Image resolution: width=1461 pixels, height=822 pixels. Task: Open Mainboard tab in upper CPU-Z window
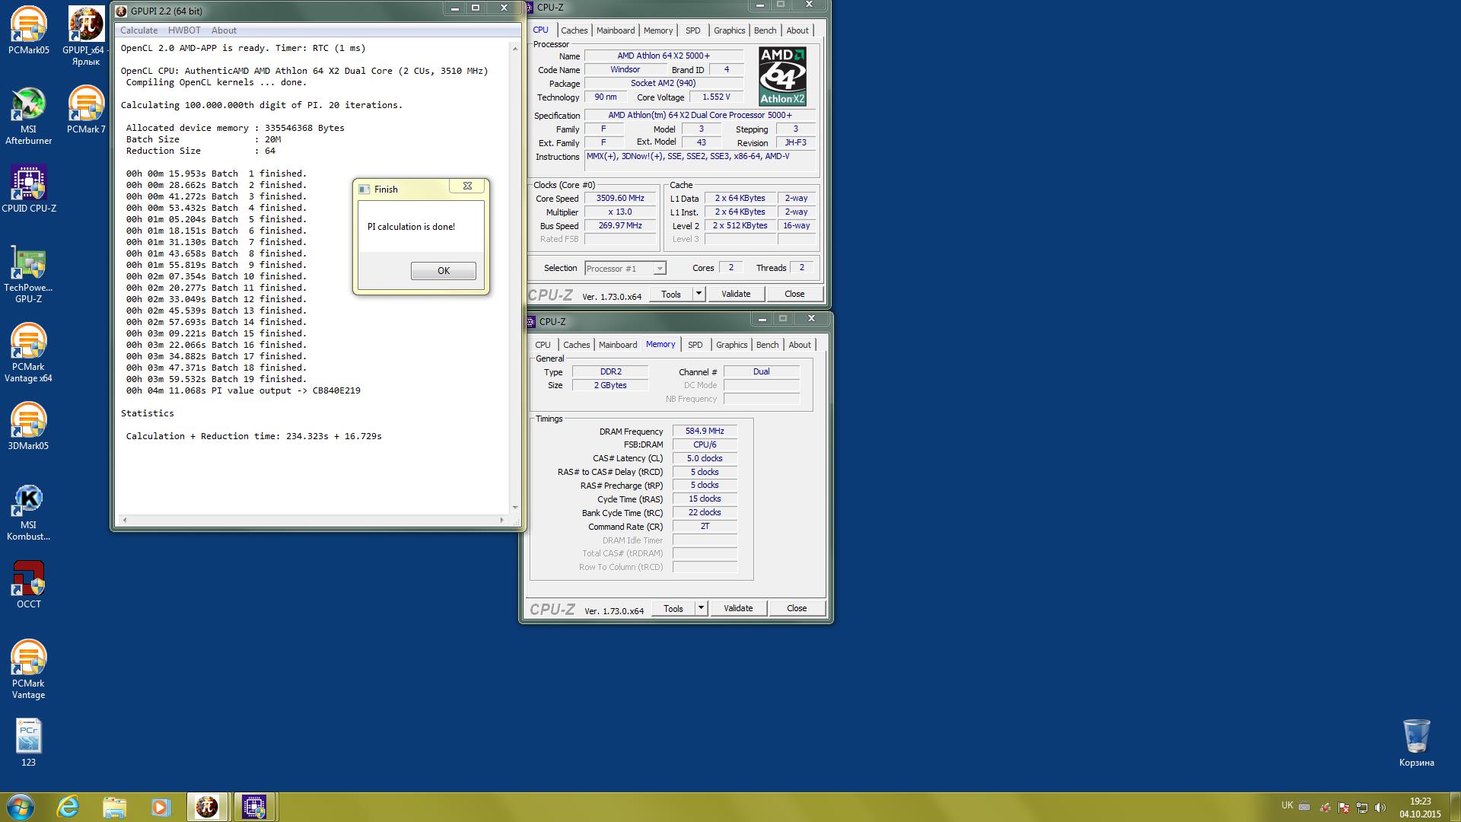[615, 30]
